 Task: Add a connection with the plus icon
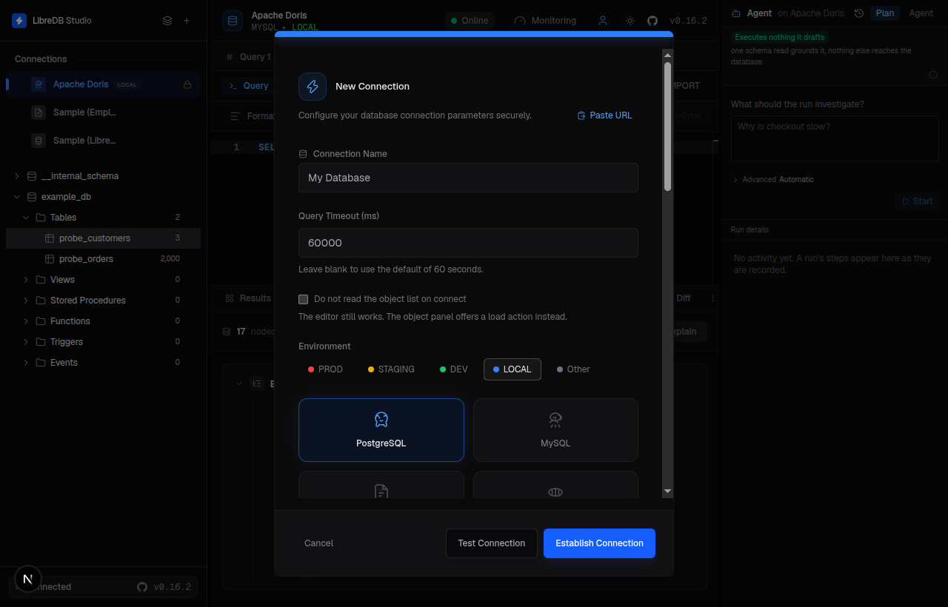187,21
